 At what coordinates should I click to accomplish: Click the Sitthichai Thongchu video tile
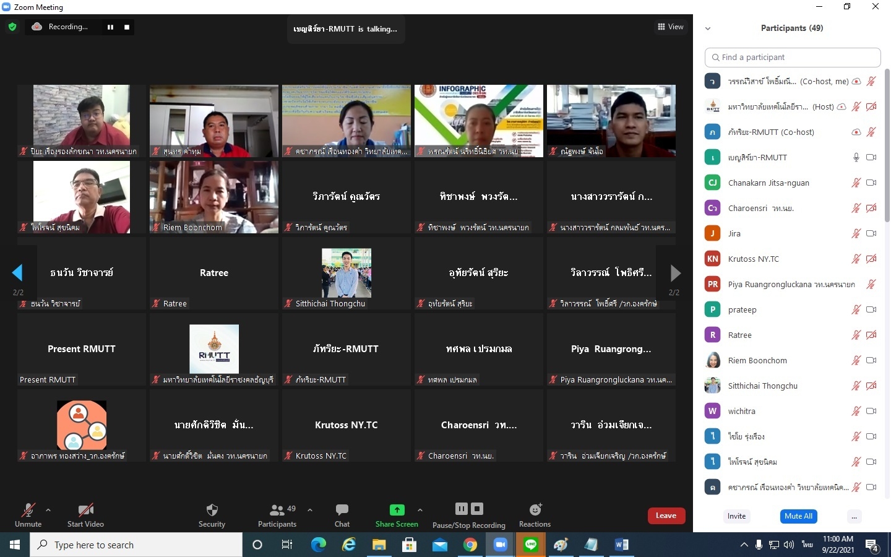tap(346, 273)
